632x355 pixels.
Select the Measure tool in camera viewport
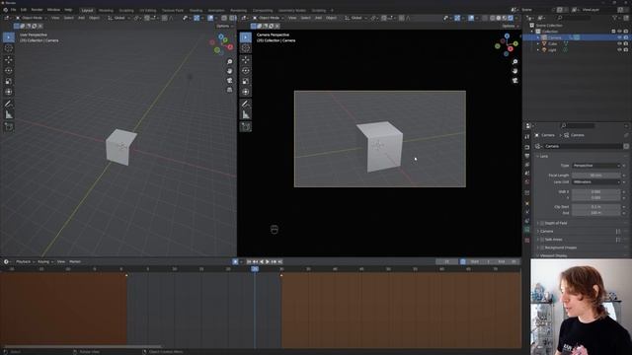[246, 115]
